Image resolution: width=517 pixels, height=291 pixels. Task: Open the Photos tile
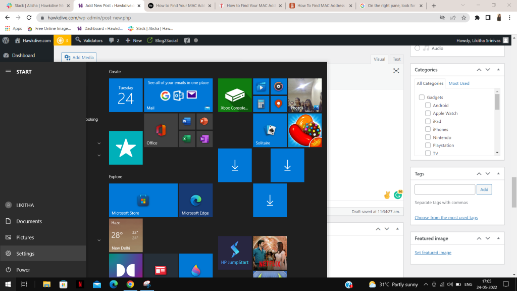304,95
